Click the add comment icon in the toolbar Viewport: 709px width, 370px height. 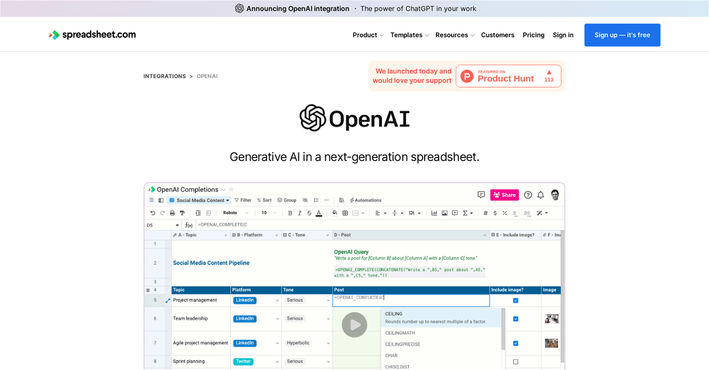click(x=455, y=213)
